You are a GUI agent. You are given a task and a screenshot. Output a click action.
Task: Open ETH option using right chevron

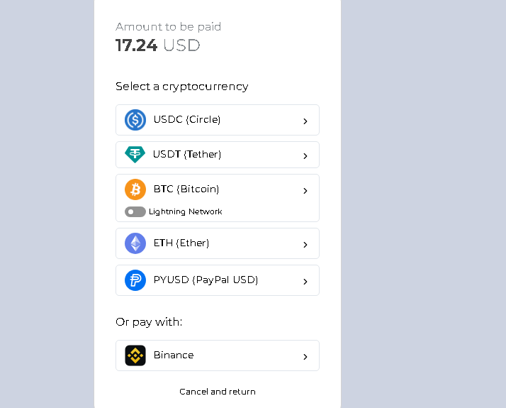pyautogui.click(x=305, y=245)
